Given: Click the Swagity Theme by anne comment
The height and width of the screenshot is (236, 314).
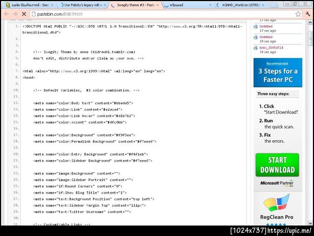Looking at the screenshot, I should [84, 52].
